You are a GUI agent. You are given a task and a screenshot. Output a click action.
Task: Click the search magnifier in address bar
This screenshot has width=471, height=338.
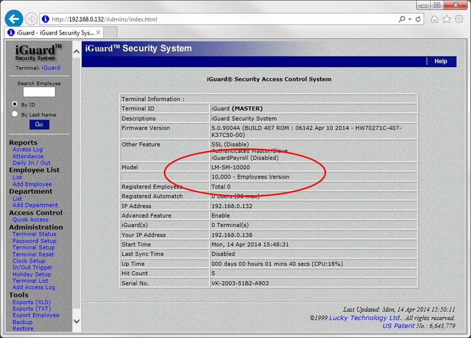click(x=401, y=19)
